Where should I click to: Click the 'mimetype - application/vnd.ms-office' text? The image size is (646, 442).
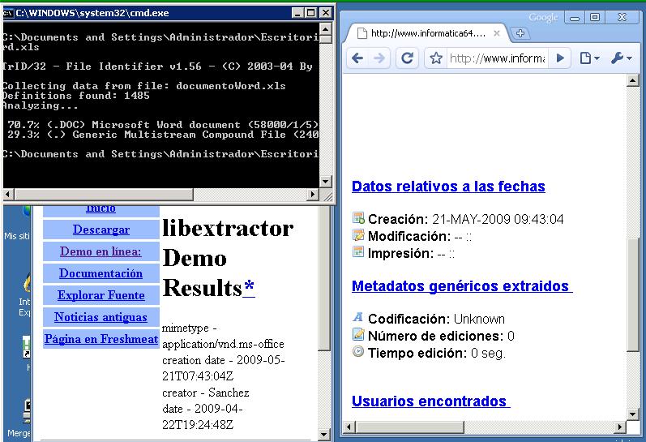tap(223, 336)
